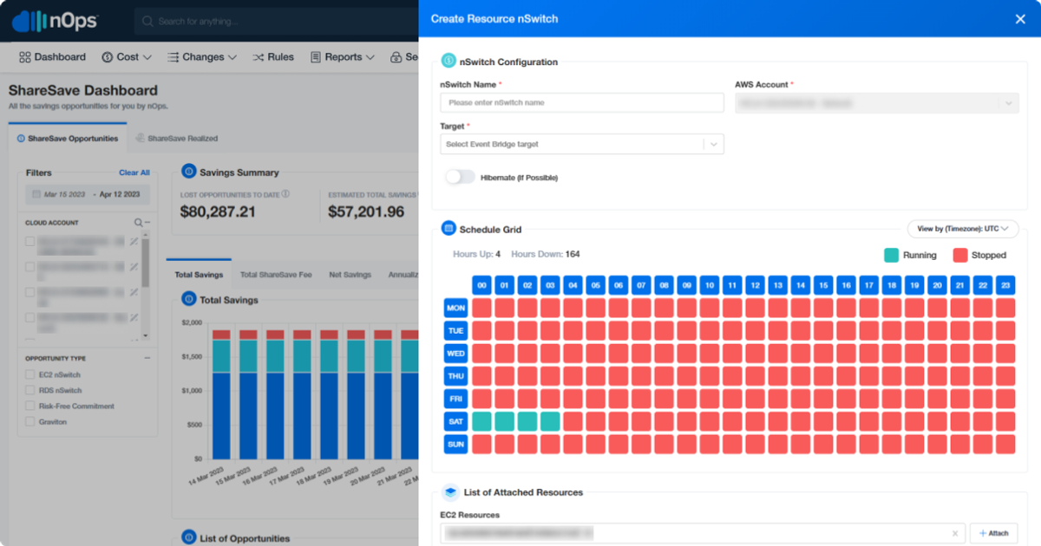The width and height of the screenshot is (1041, 546).
Task: Select the Net Savings tab
Action: click(x=350, y=275)
